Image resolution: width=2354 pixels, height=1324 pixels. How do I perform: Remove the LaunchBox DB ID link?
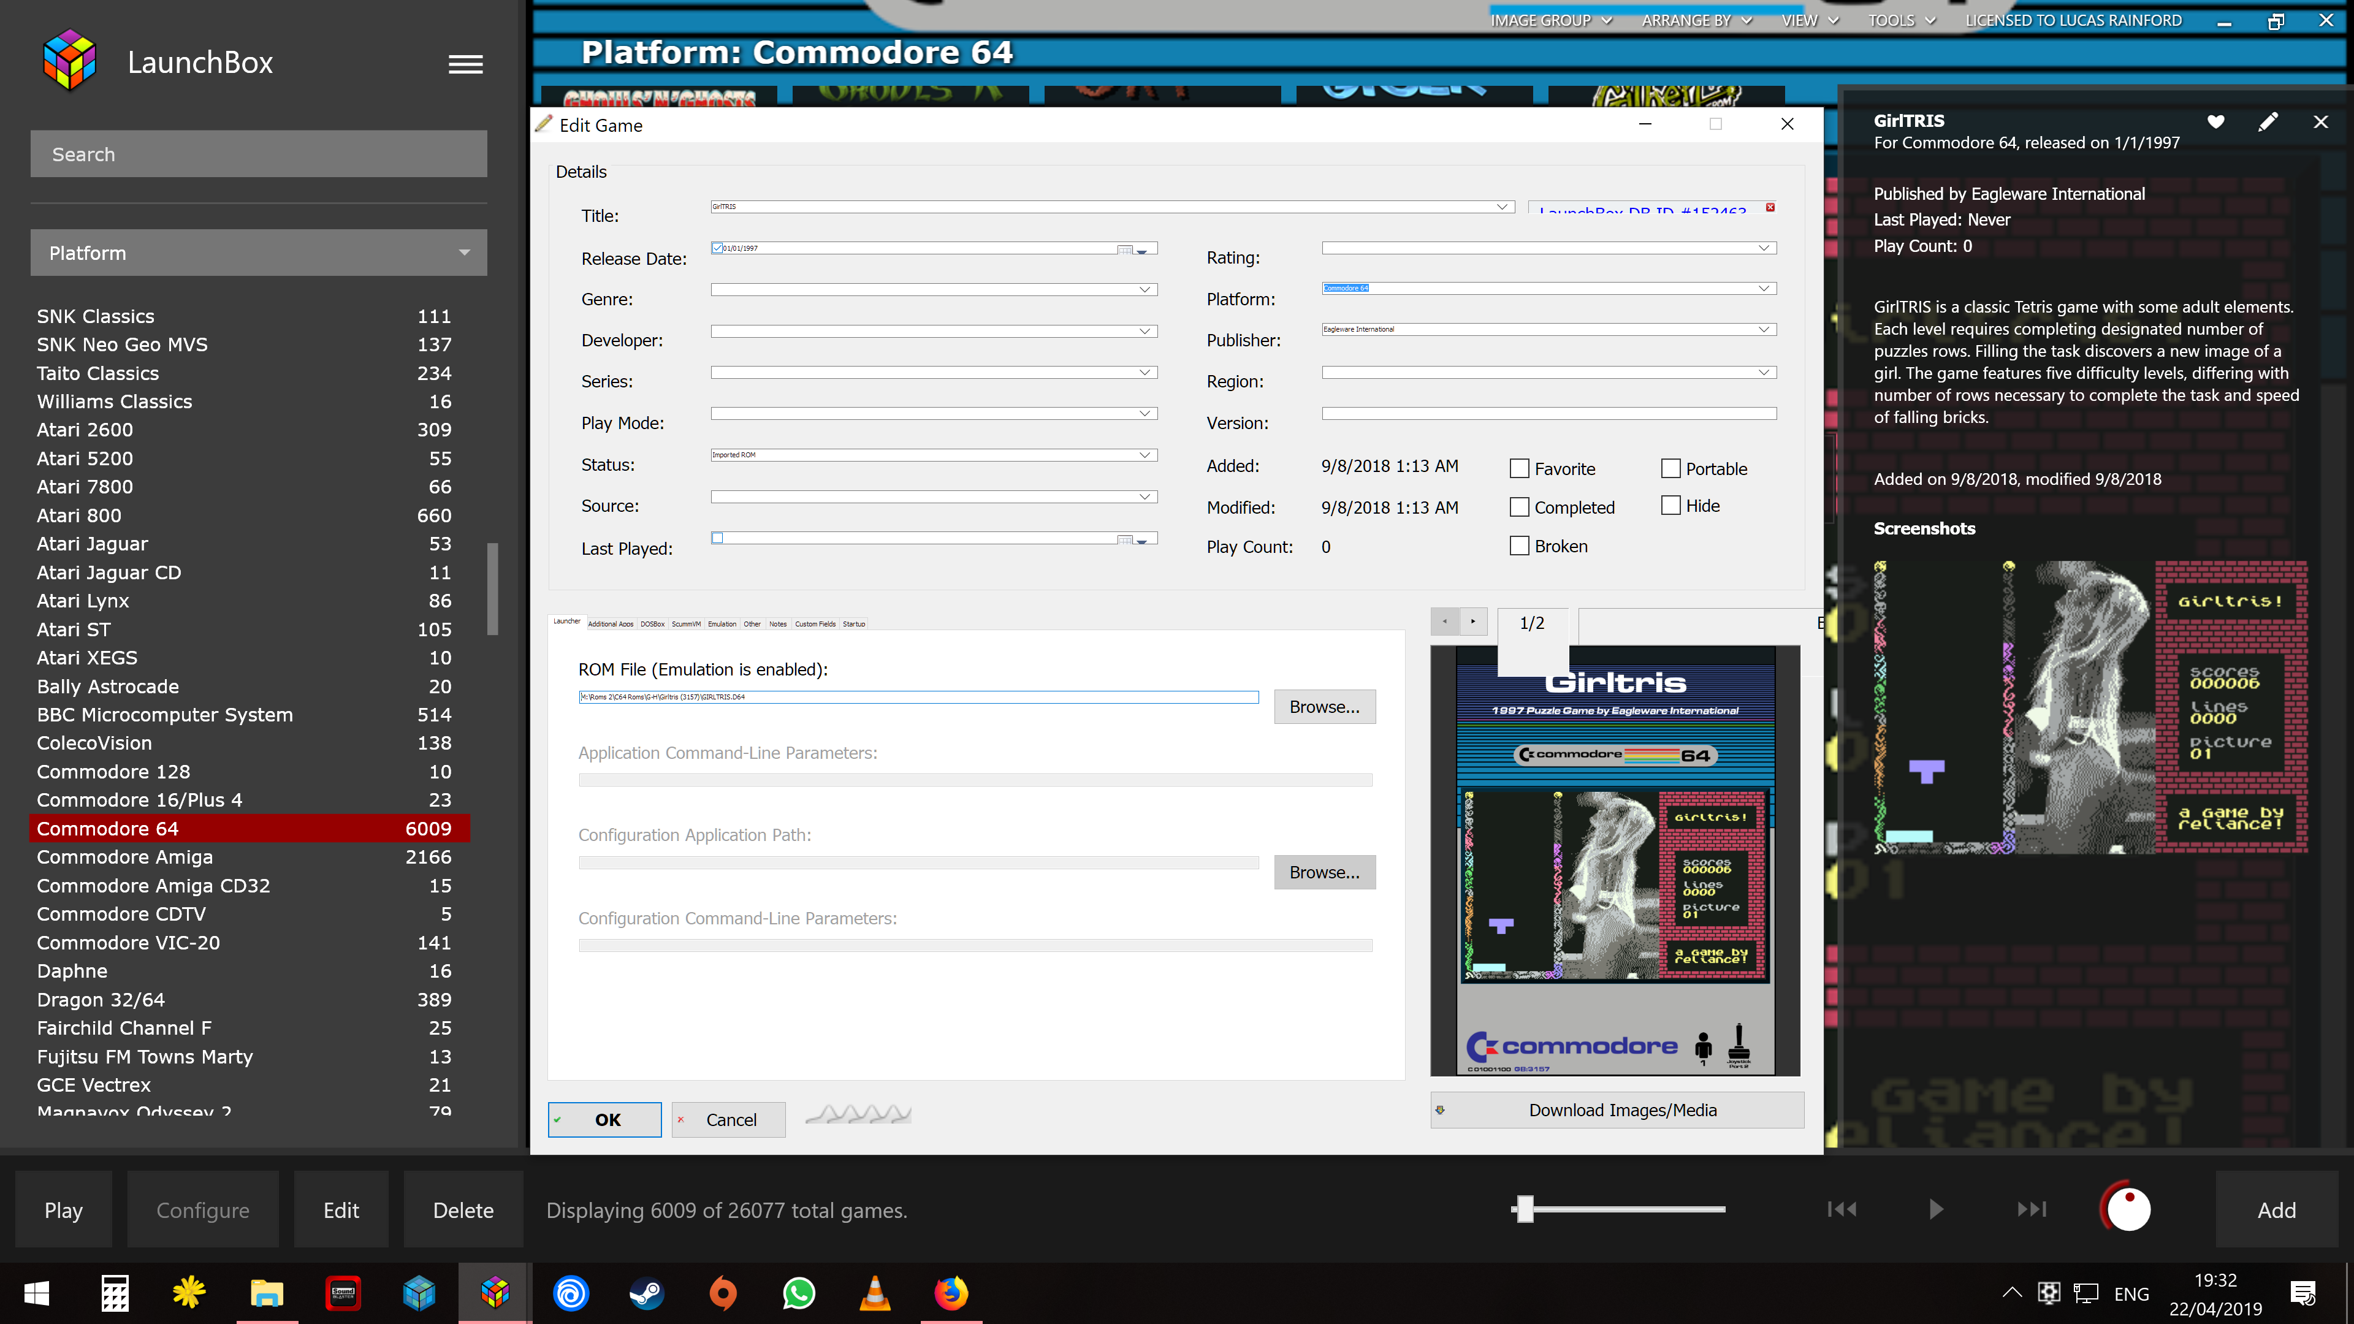click(x=1770, y=207)
